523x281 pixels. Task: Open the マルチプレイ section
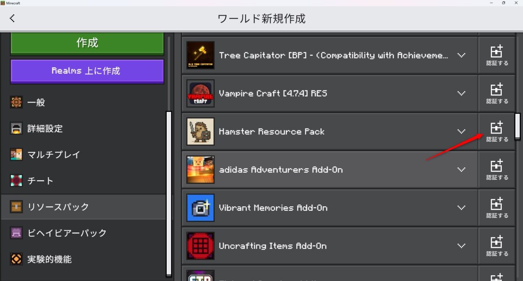83,155
